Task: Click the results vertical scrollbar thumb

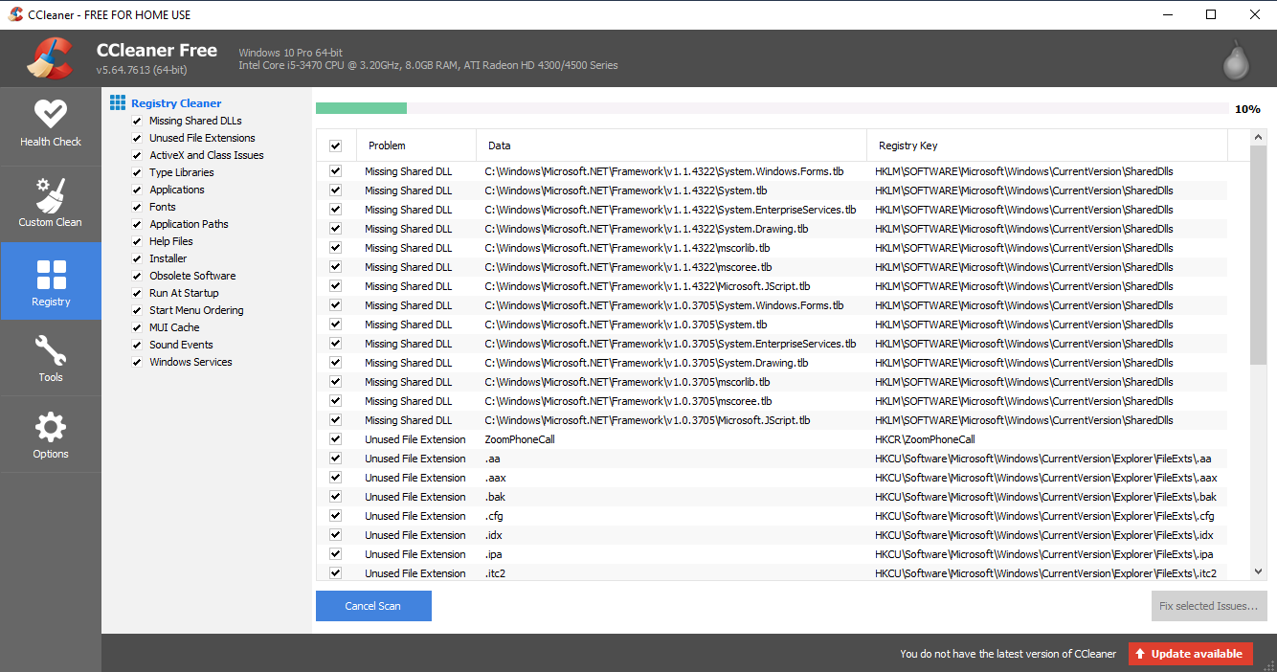Action: tap(1259, 256)
